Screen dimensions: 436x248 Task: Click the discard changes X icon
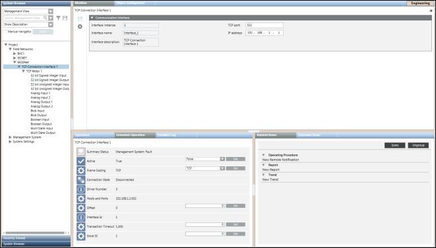coord(80,26)
